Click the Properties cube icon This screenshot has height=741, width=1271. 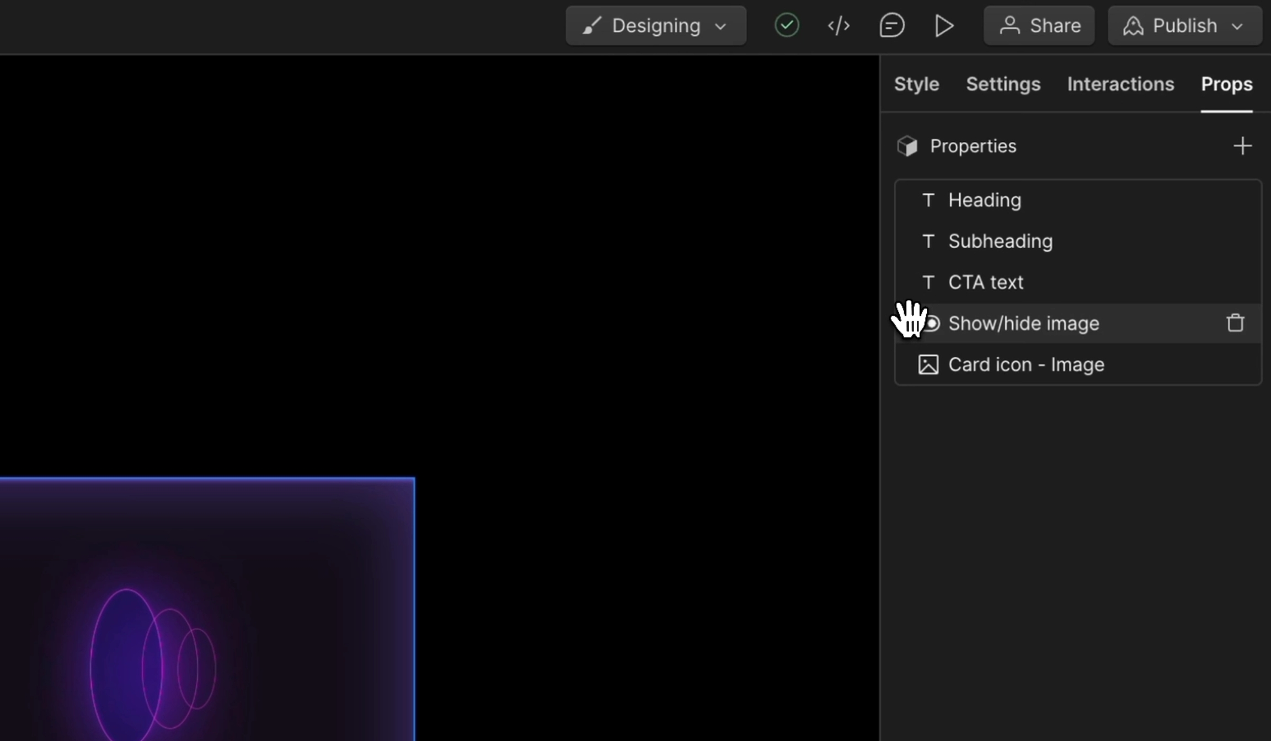pos(907,146)
